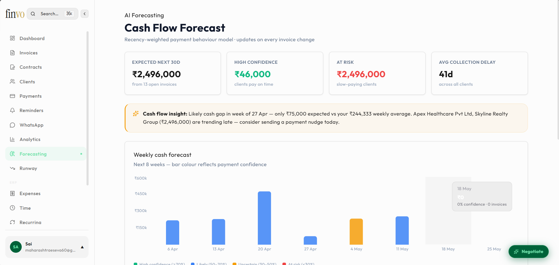Screen dimensions: 559x265
Task: Open the Payments menu item
Action: pos(31,96)
